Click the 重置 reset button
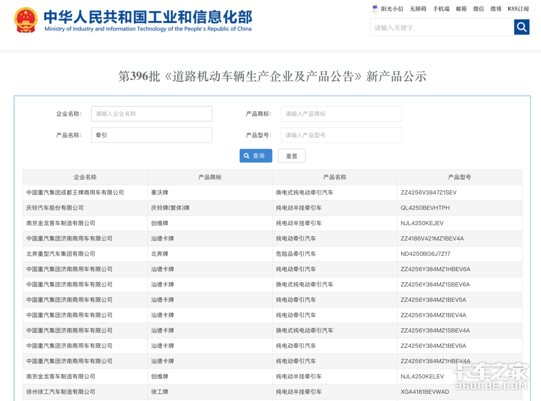 tap(292, 155)
